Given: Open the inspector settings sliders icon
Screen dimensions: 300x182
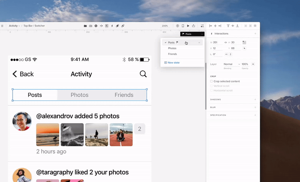Looking at the screenshot, I should [x=202, y=26].
